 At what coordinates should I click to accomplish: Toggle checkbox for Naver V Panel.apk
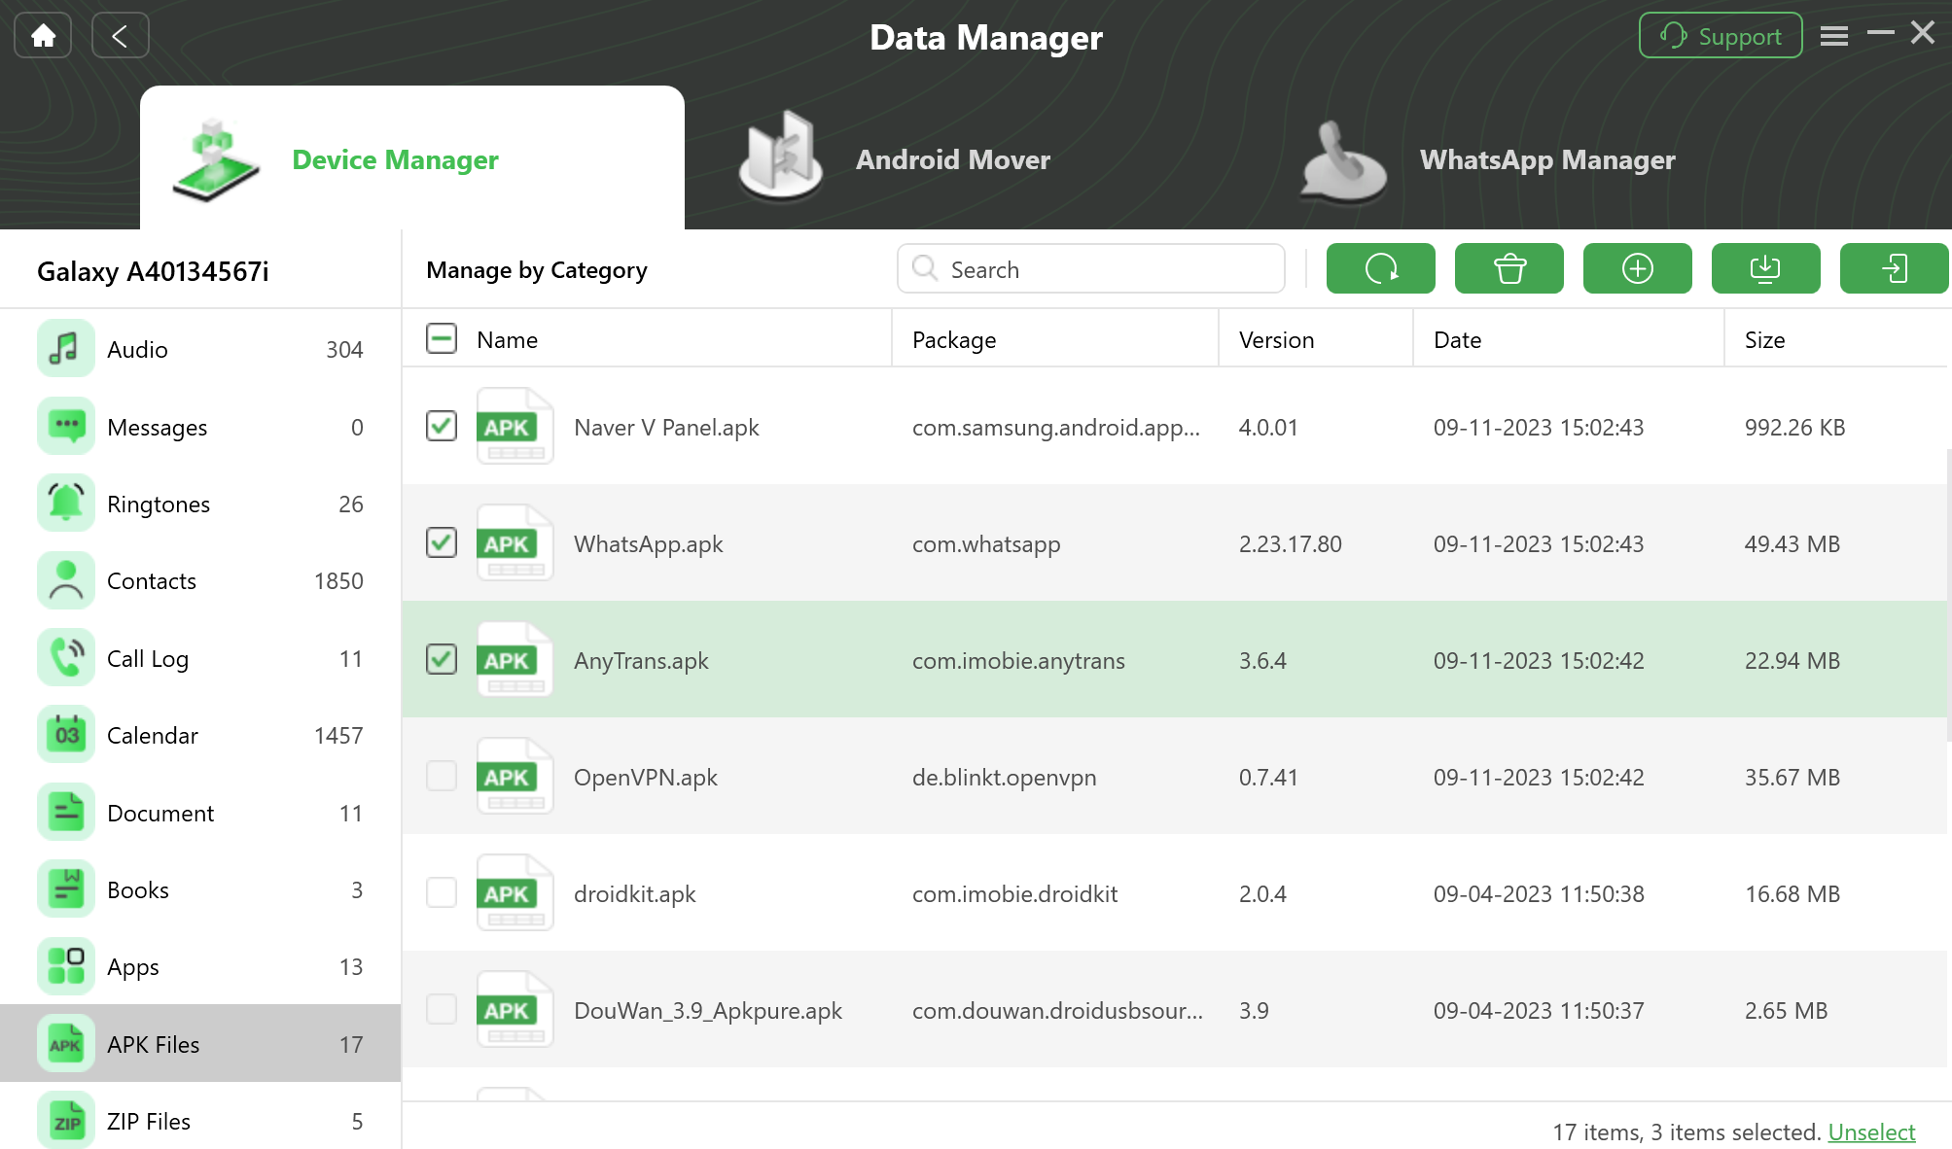[441, 426]
